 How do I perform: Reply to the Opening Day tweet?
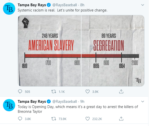point(20,119)
